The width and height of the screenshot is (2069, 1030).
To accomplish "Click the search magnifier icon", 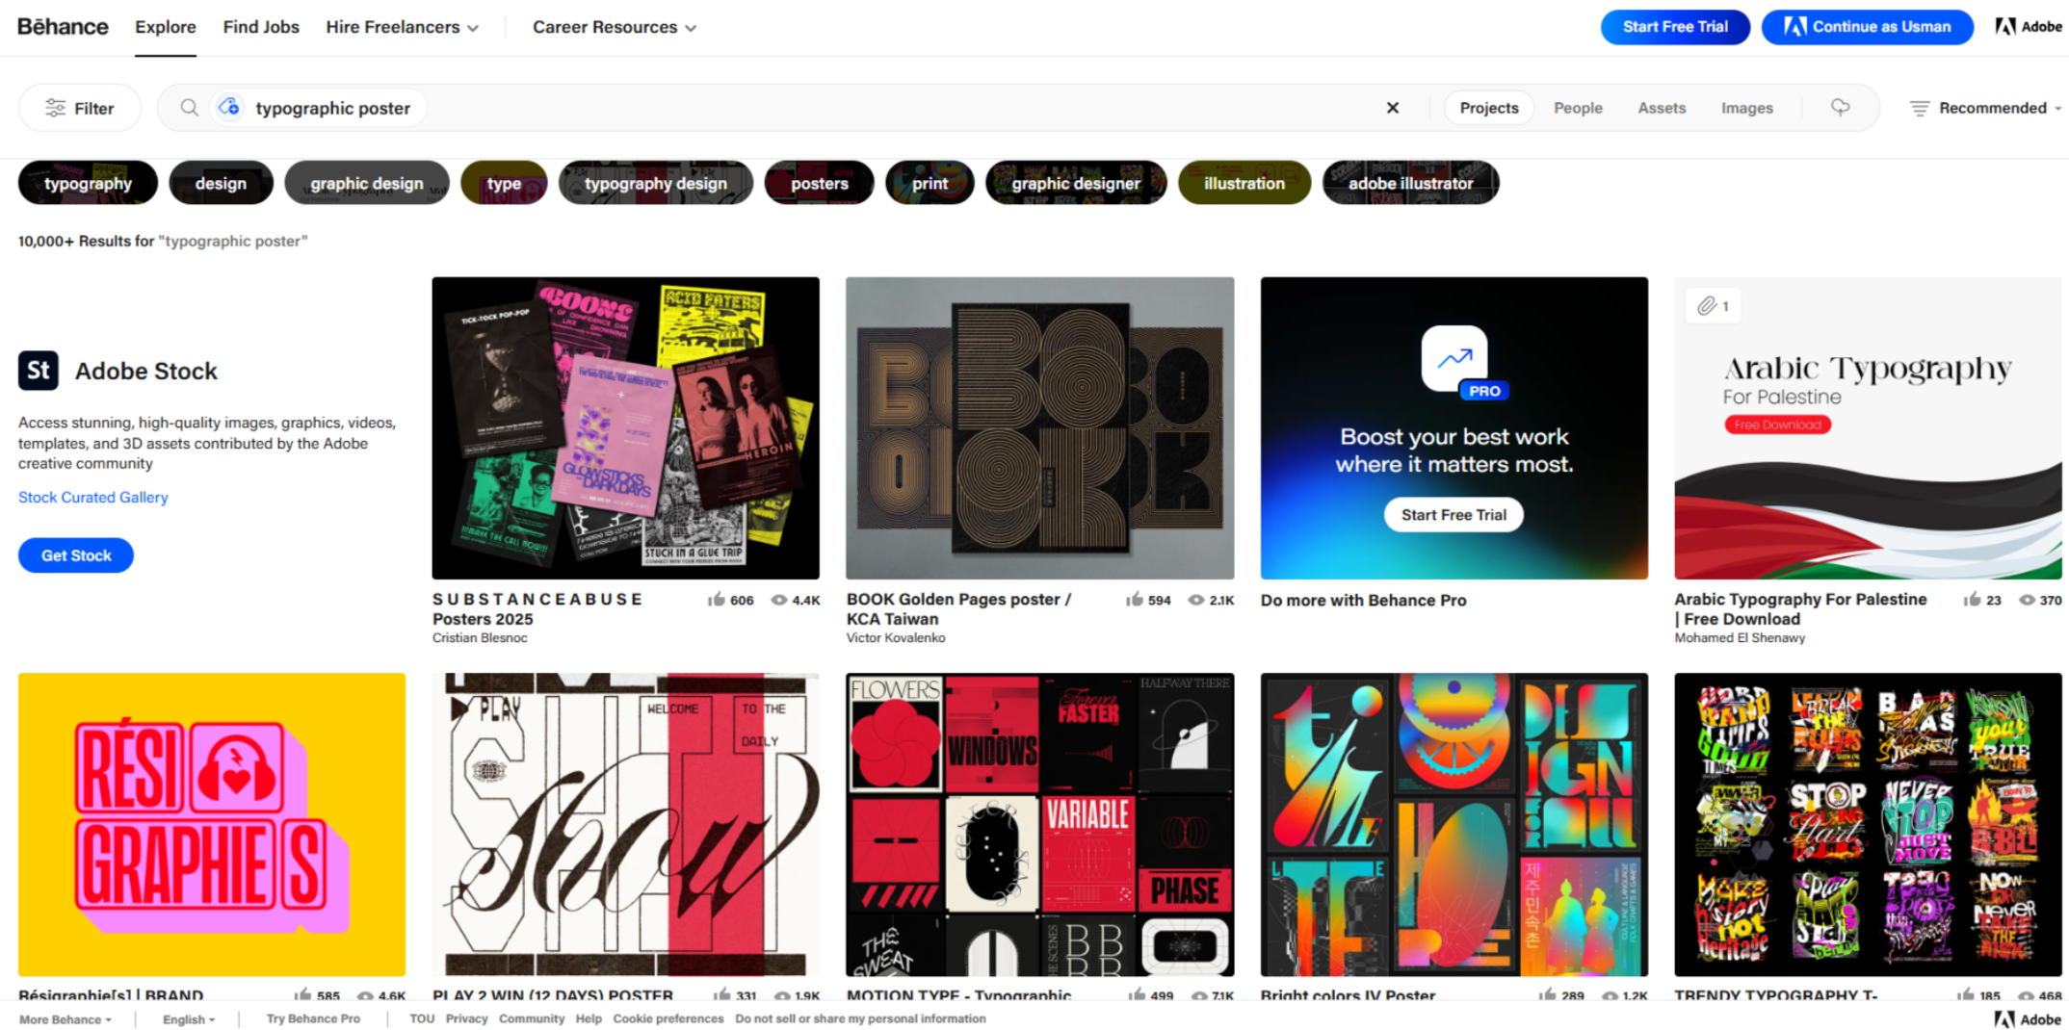I will coord(189,108).
